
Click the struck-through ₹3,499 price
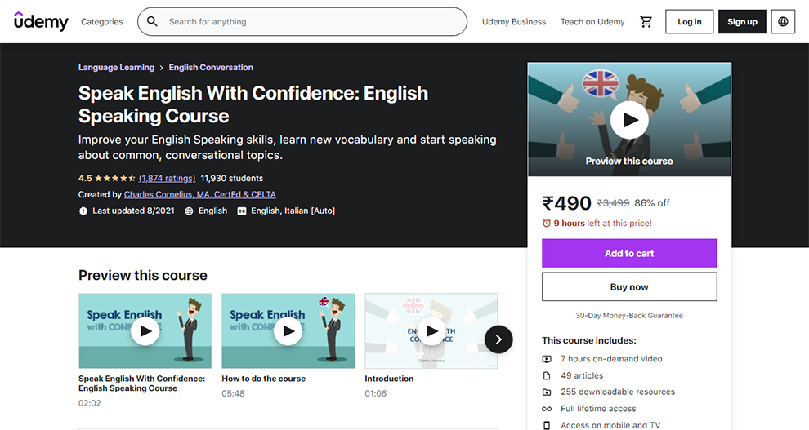pos(613,203)
